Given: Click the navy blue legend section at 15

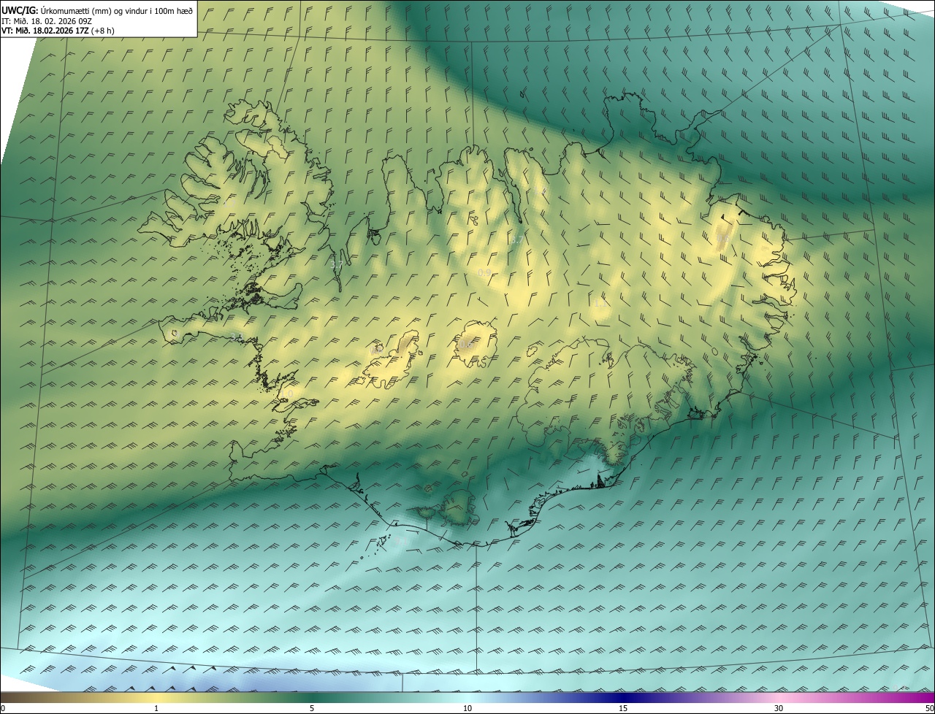Looking at the screenshot, I should click(x=623, y=697).
